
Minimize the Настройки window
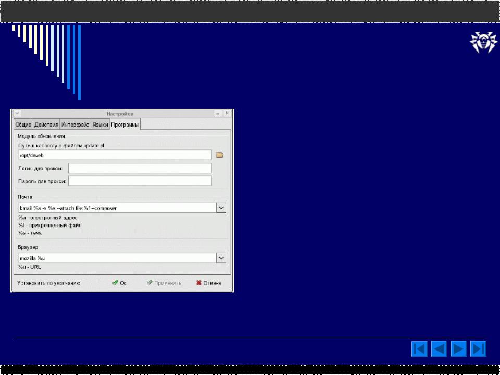(218, 113)
